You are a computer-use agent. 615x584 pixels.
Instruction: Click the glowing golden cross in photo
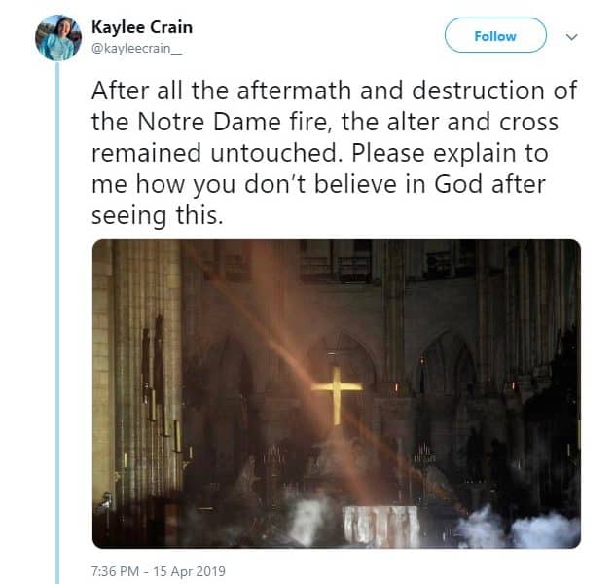(337, 395)
